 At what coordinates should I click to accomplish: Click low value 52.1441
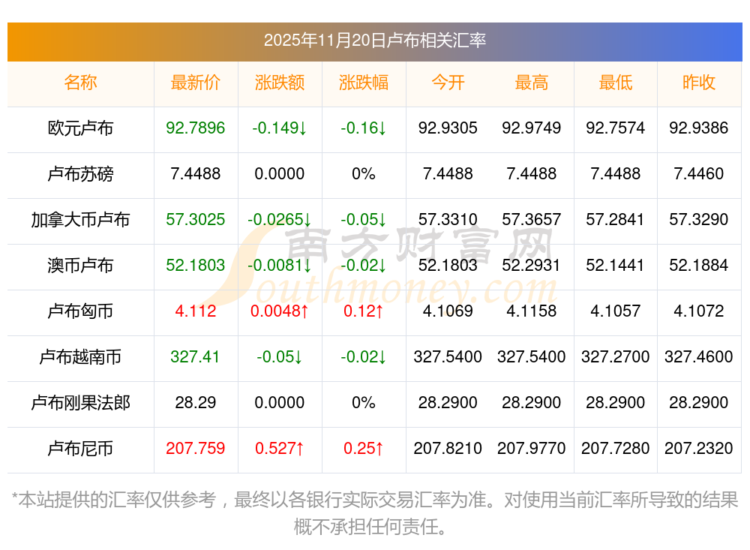(616, 265)
